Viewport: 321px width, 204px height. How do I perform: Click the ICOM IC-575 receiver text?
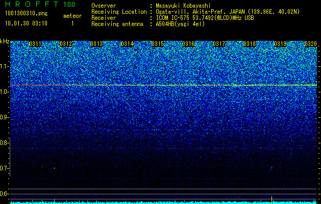tap(205, 18)
